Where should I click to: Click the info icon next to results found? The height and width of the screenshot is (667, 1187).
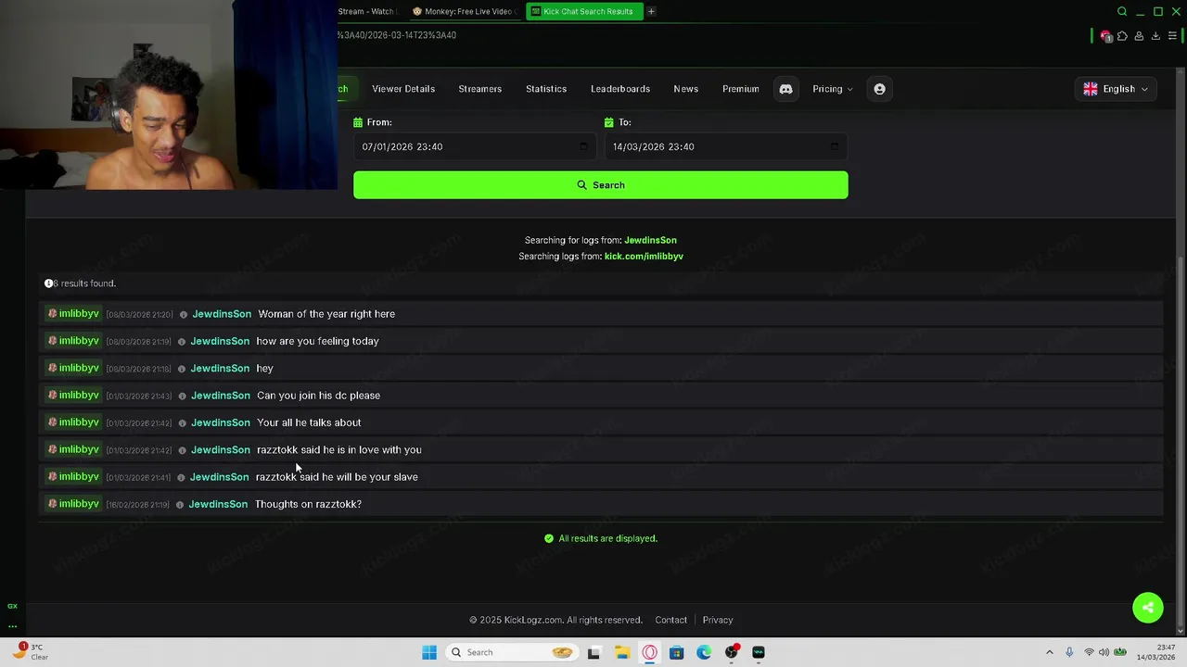coord(49,283)
